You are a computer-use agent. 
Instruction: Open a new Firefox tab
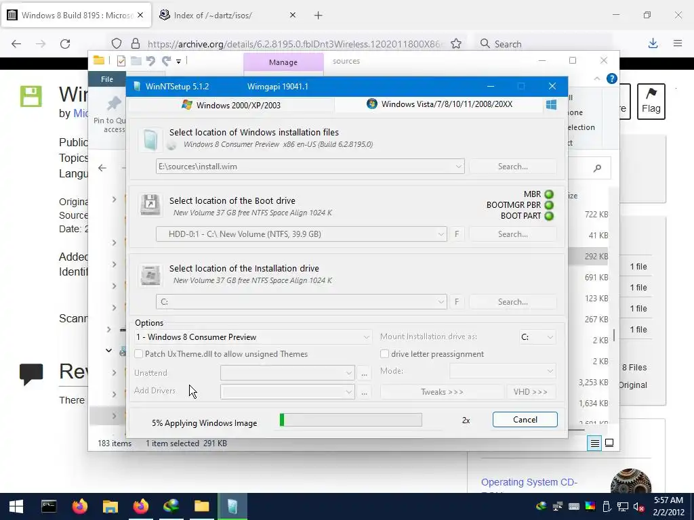[319, 16]
